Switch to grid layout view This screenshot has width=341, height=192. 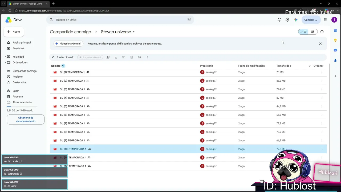(313, 32)
